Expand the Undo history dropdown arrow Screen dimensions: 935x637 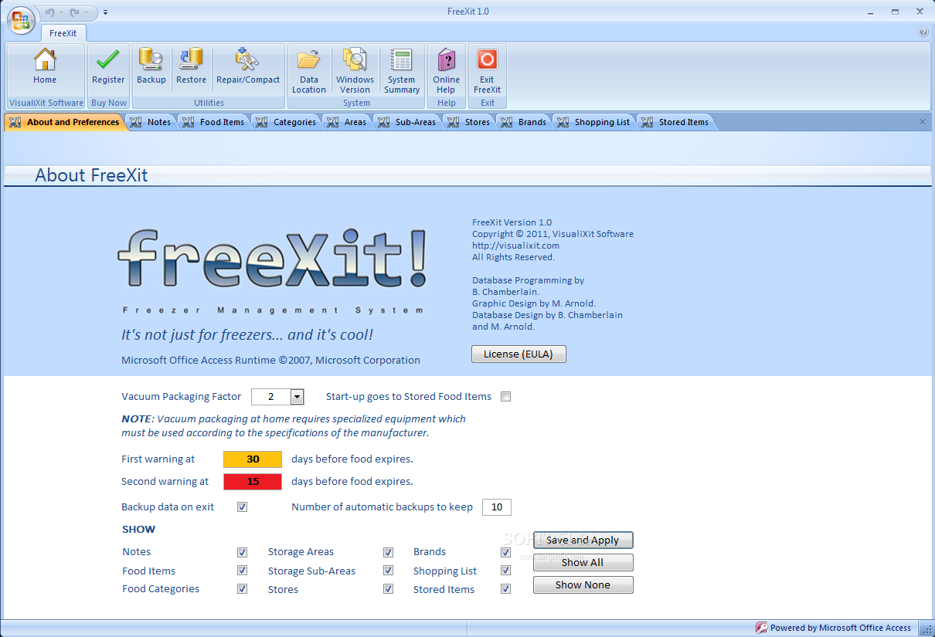pos(61,12)
